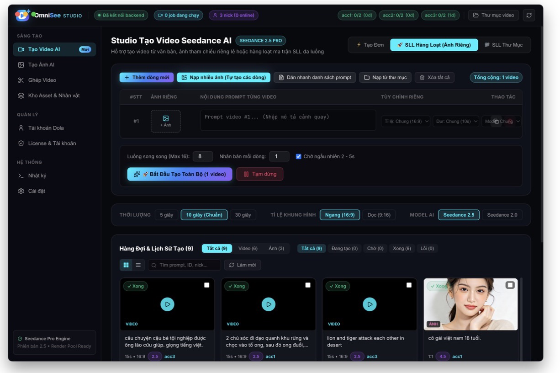Click the acc1: 0/2 quota badge

click(357, 15)
